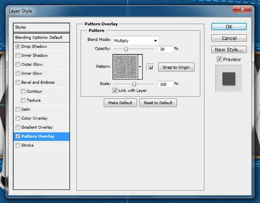Image resolution: width=260 pixels, height=203 pixels.
Task: Toggle Link with Layer checkbox
Action: (x=115, y=90)
